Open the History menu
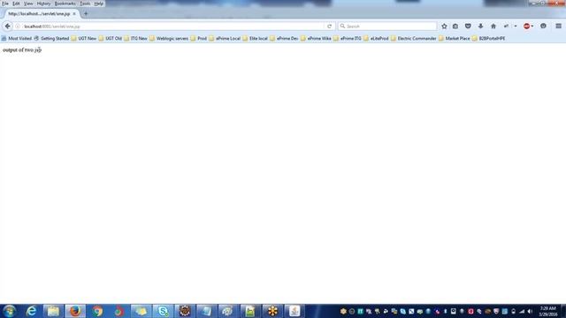The height and width of the screenshot is (318, 566). coord(43,4)
